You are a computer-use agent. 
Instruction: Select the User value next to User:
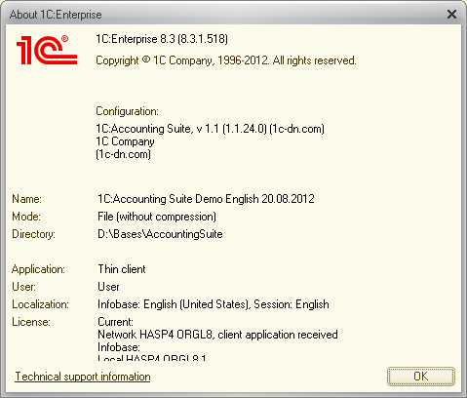coord(108,287)
